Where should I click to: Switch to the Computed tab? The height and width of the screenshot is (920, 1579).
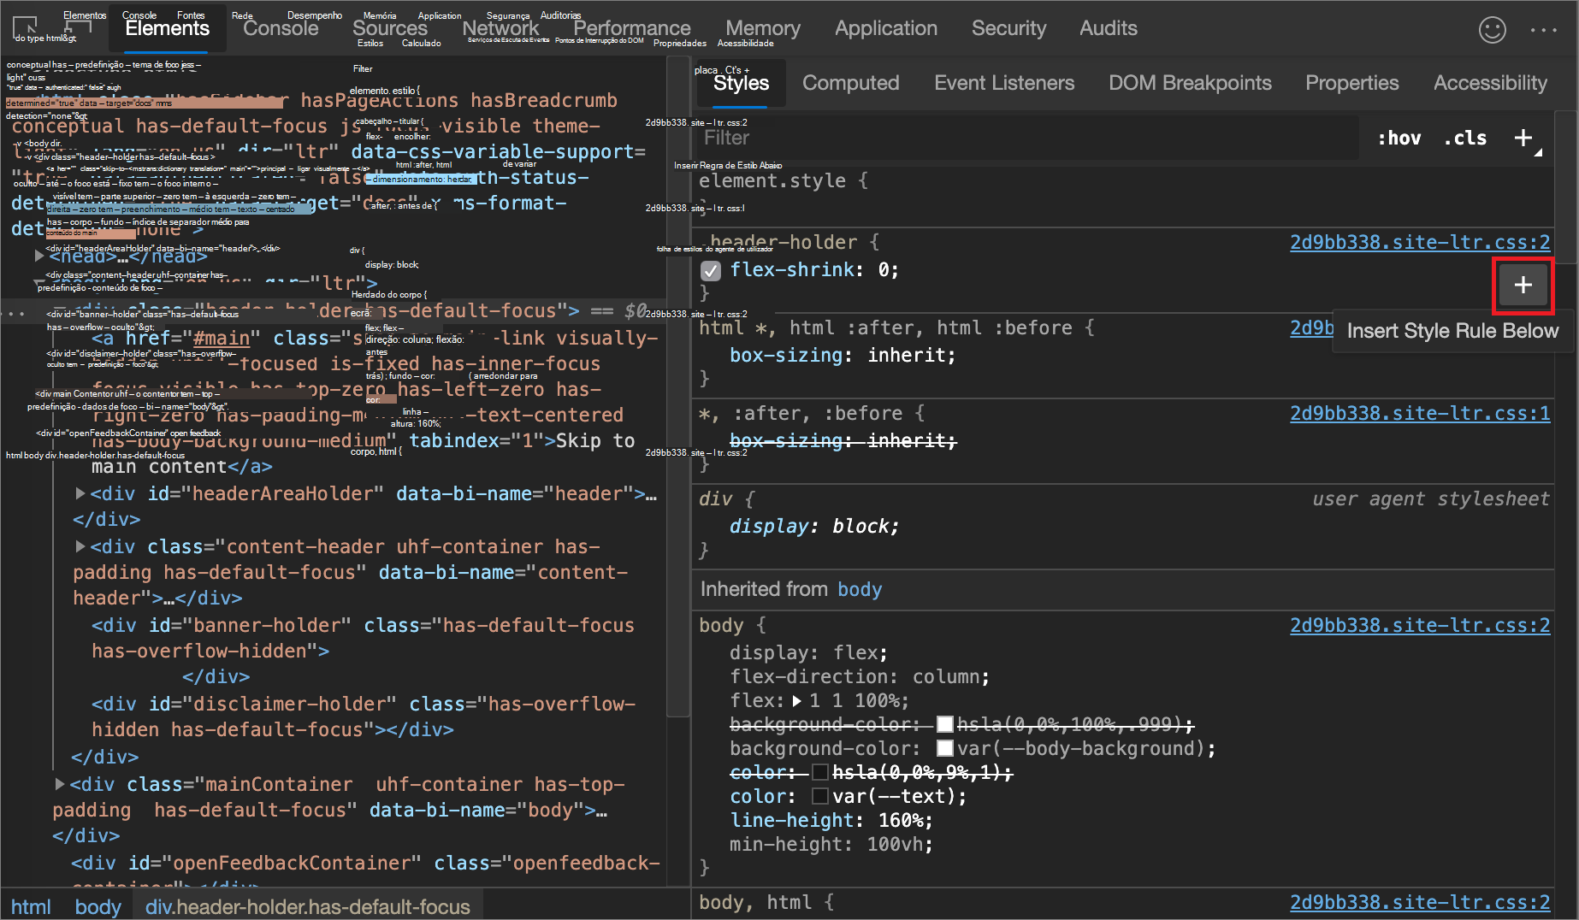[850, 83]
